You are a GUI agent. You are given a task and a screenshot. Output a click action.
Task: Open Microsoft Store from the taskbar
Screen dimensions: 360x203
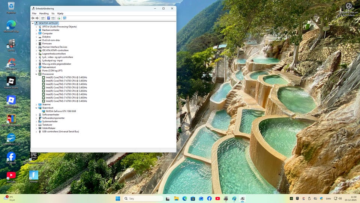click(x=193, y=198)
